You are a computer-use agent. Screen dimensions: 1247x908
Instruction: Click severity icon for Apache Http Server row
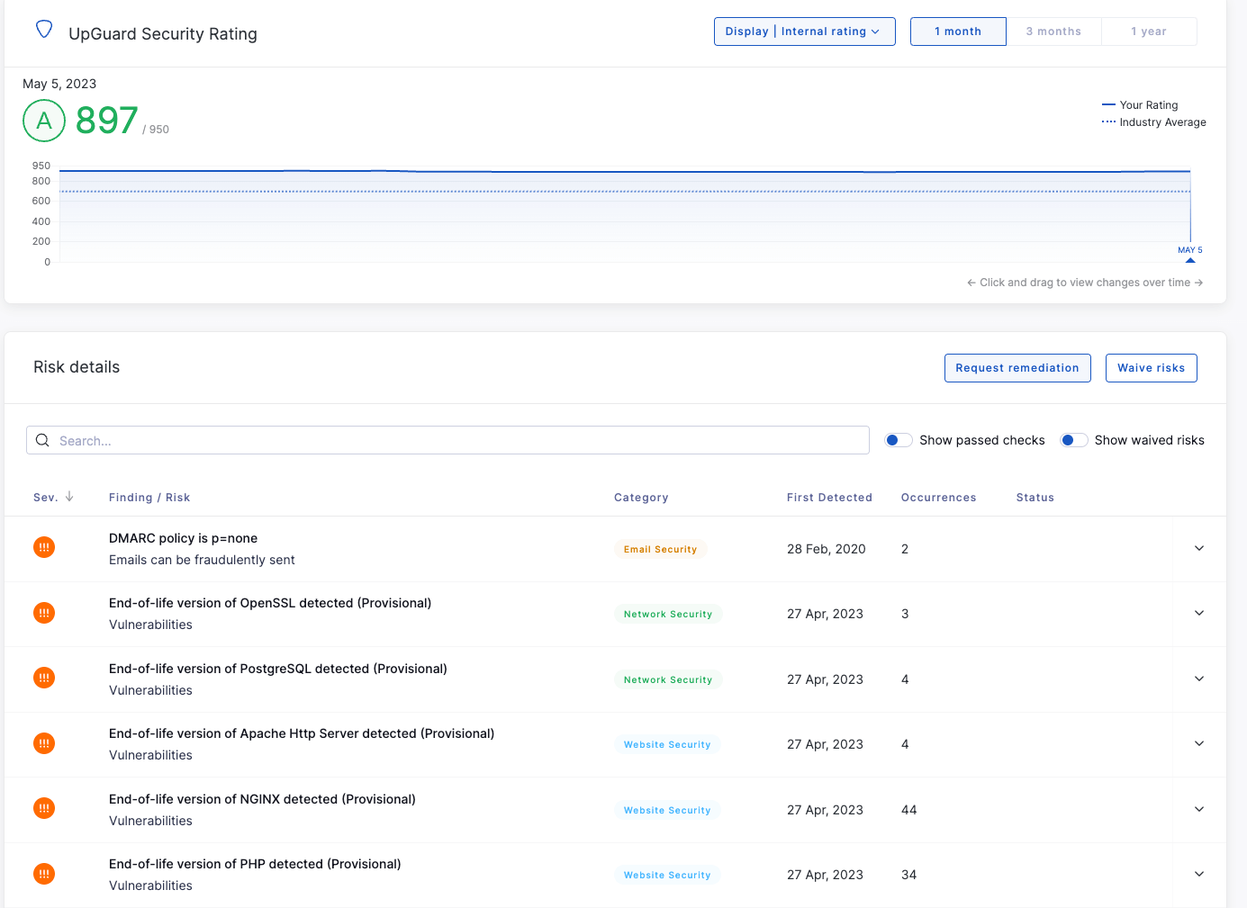pos(44,743)
